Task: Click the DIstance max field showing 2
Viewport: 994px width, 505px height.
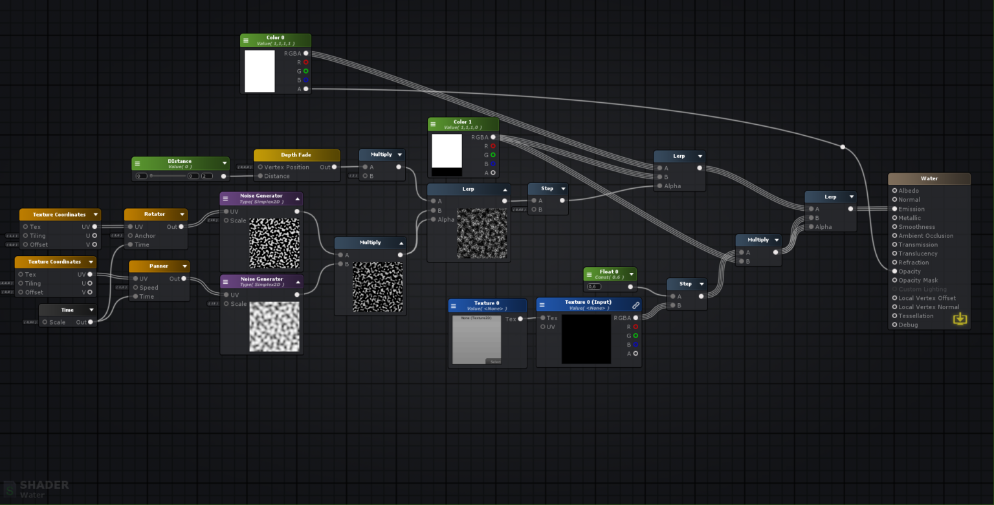Action: click(x=206, y=176)
